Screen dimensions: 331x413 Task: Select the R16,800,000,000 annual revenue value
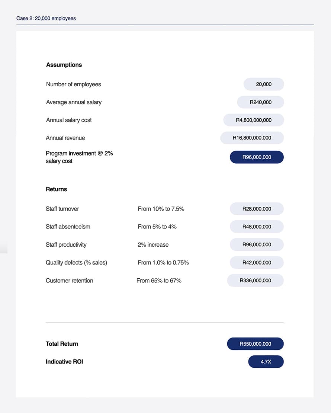point(252,138)
